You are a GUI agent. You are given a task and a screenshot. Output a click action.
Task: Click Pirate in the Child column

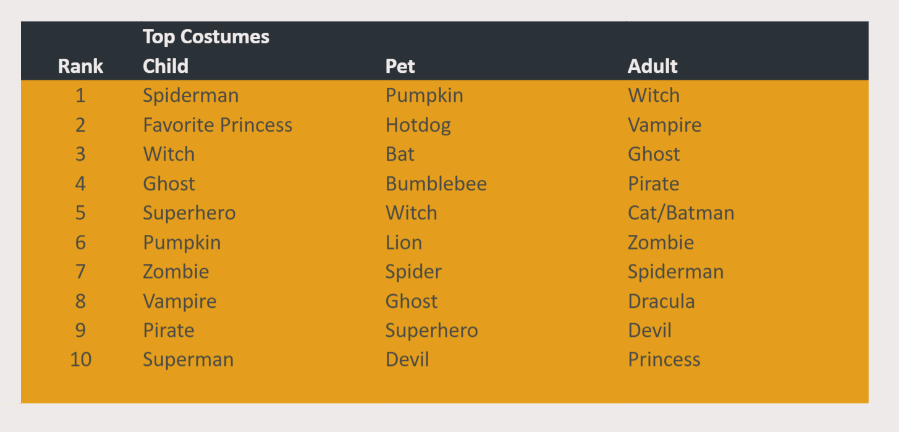(169, 330)
